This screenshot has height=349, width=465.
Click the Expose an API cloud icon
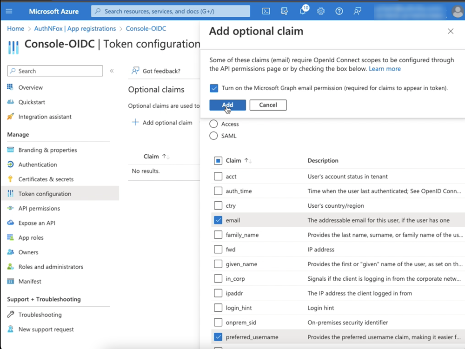click(10, 223)
